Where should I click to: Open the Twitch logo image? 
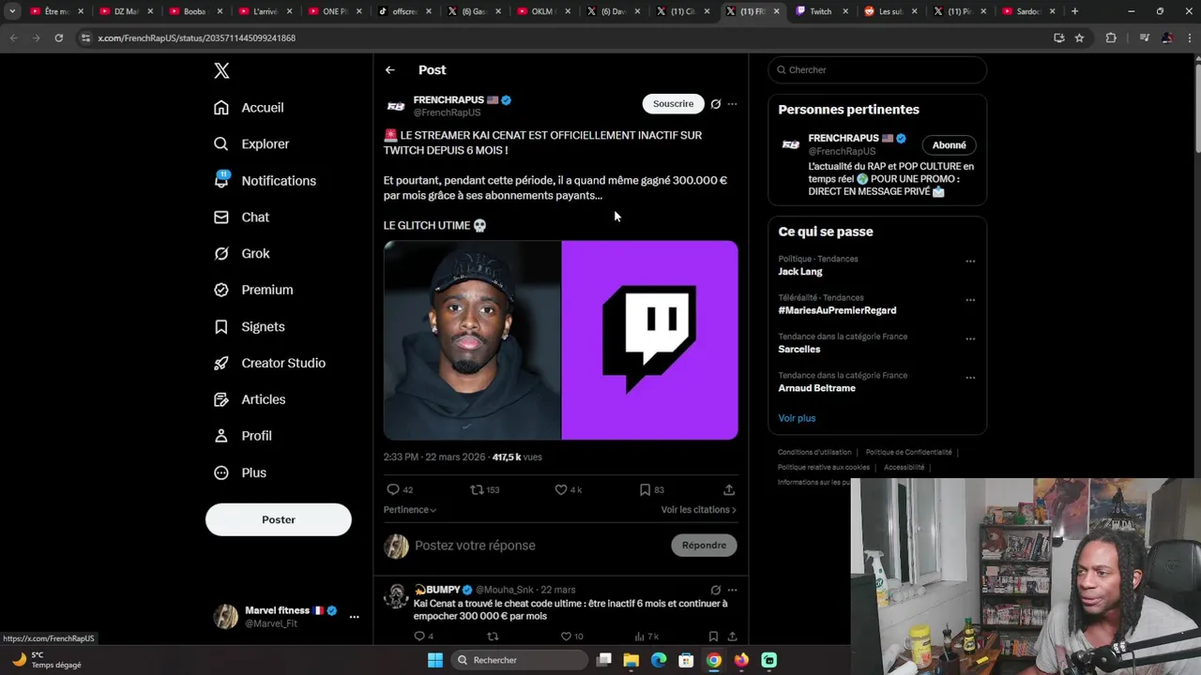(650, 340)
